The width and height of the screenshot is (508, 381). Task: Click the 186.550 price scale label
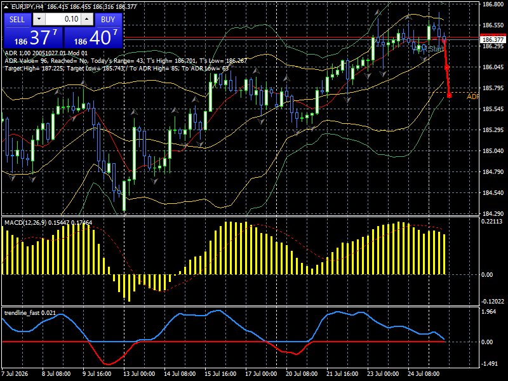[493, 25]
